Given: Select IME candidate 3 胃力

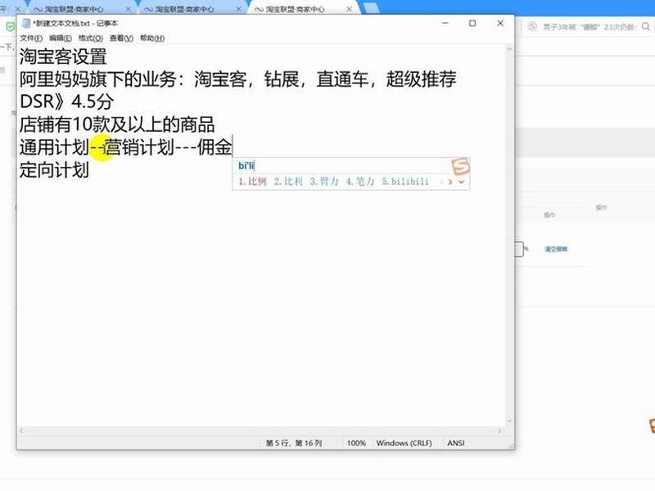Looking at the screenshot, I should point(324,181).
